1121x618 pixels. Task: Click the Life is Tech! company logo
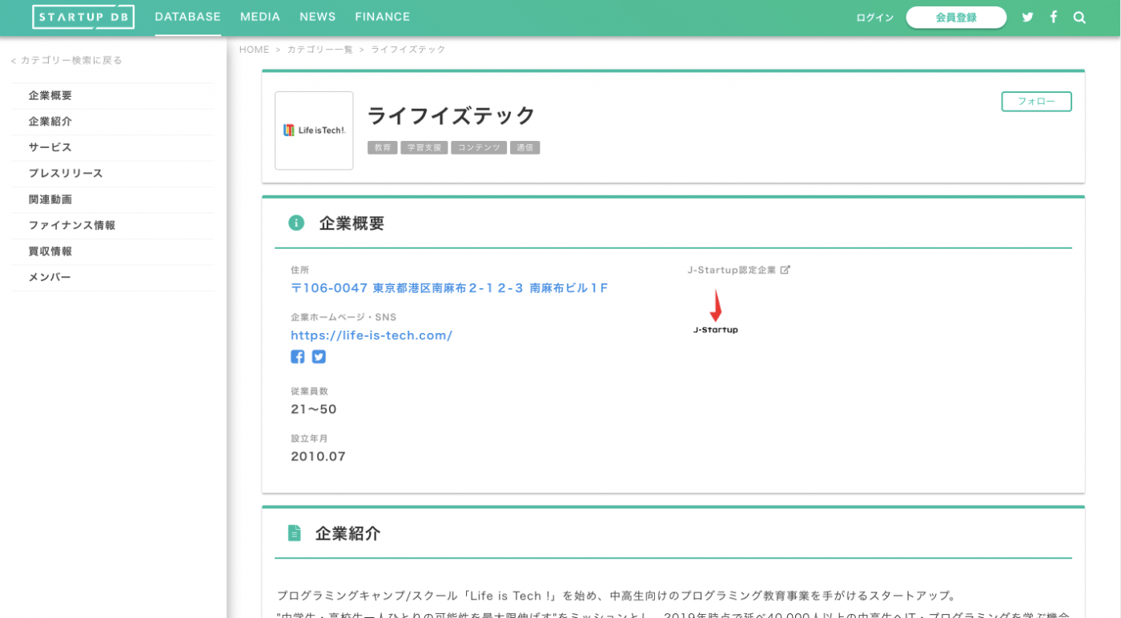pyautogui.click(x=314, y=130)
